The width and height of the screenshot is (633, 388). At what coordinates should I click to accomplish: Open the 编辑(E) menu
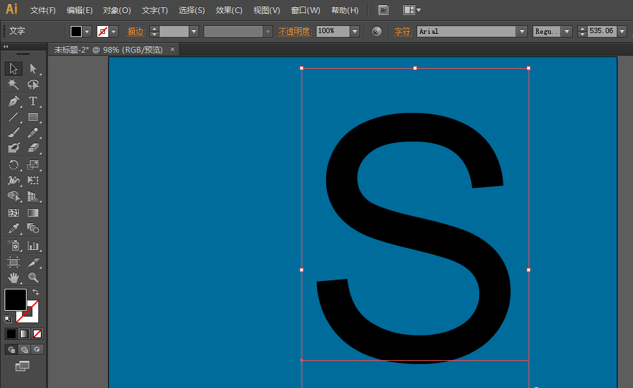click(x=80, y=10)
